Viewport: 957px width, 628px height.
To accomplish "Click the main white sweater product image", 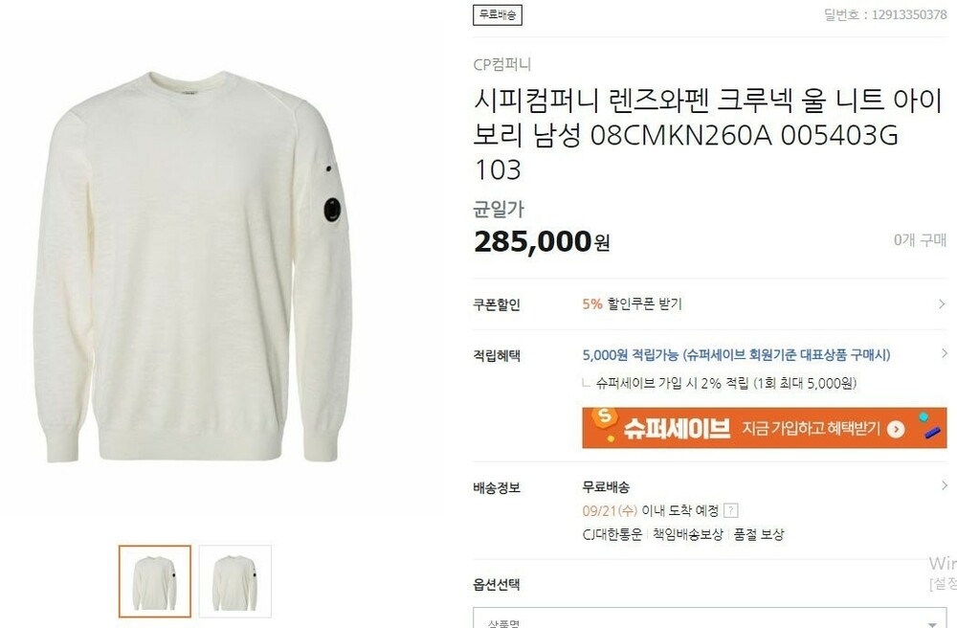I will 193,267.
